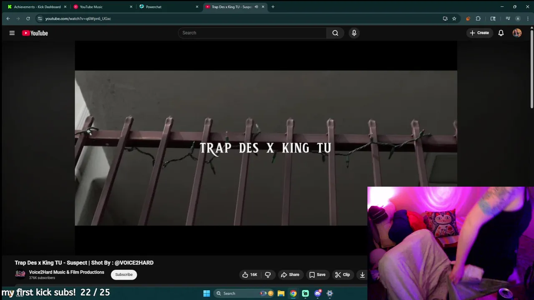
Task: Open a new browser tab
Action: 273,7
